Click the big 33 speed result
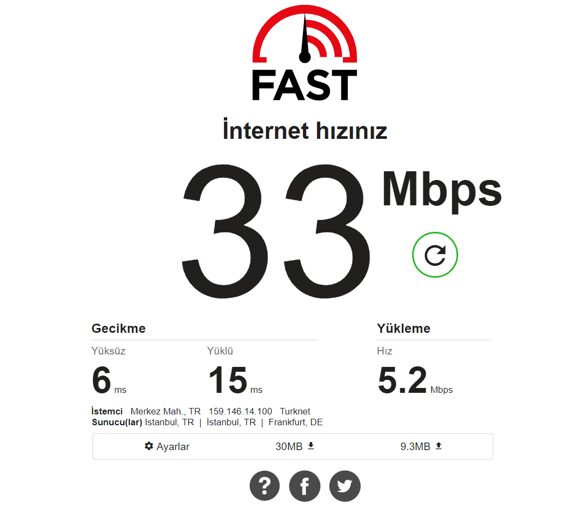Viewport: 569px width, 509px height. (276, 231)
